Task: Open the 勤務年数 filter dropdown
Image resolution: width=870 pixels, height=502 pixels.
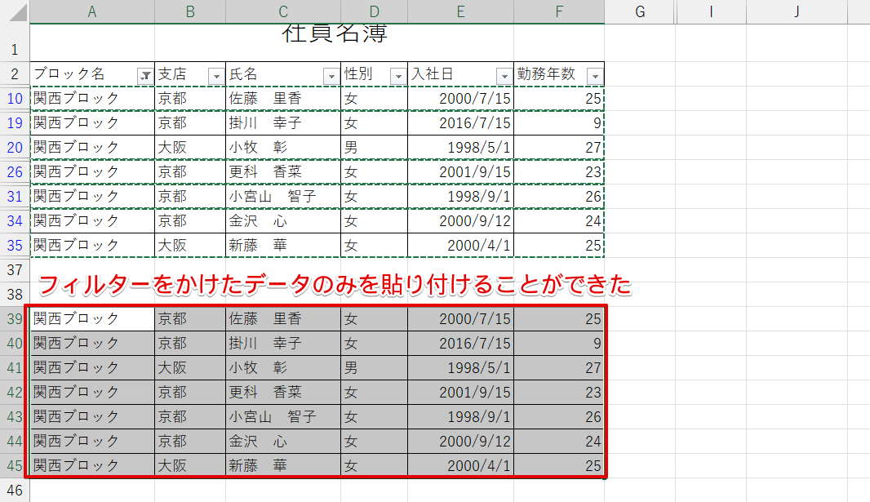Action: pos(595,76)
